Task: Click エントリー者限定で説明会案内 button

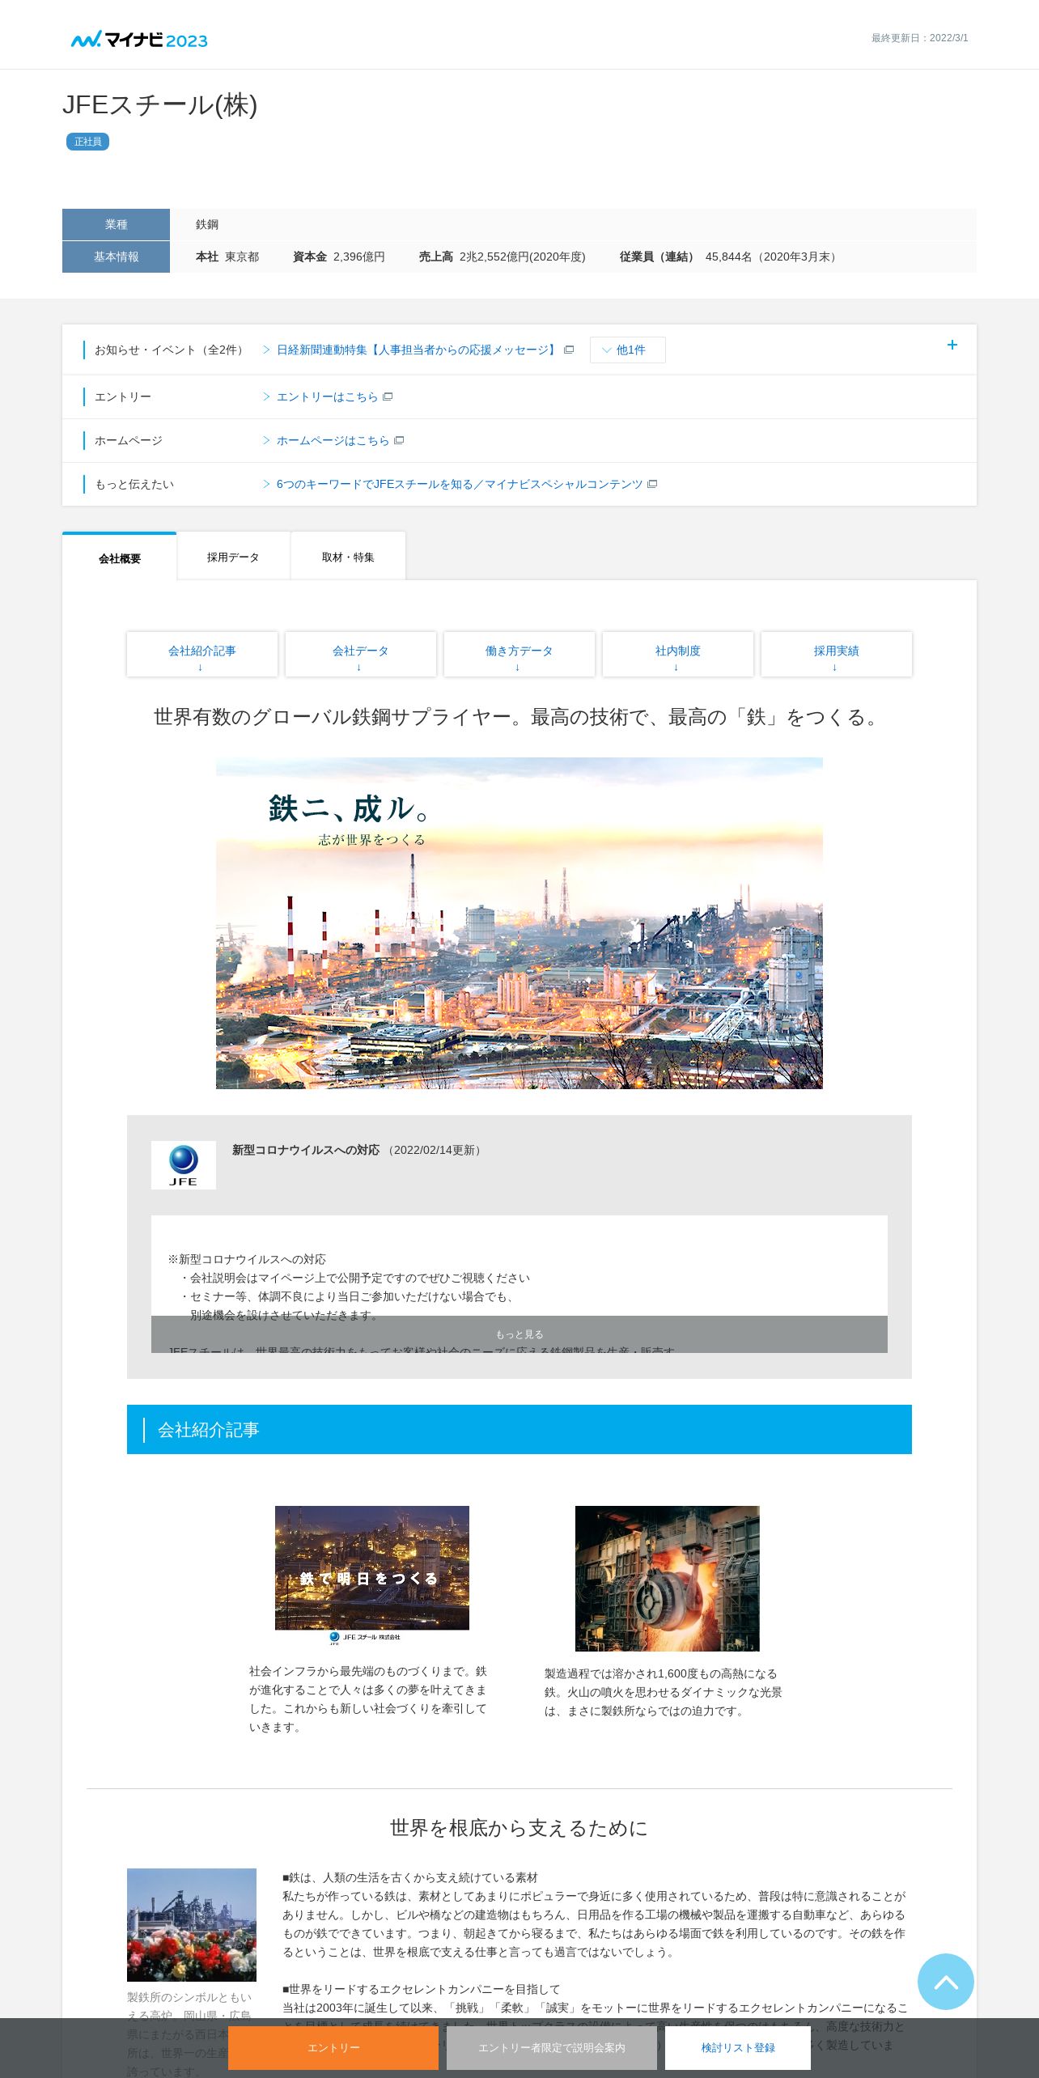Action: 552,2048
